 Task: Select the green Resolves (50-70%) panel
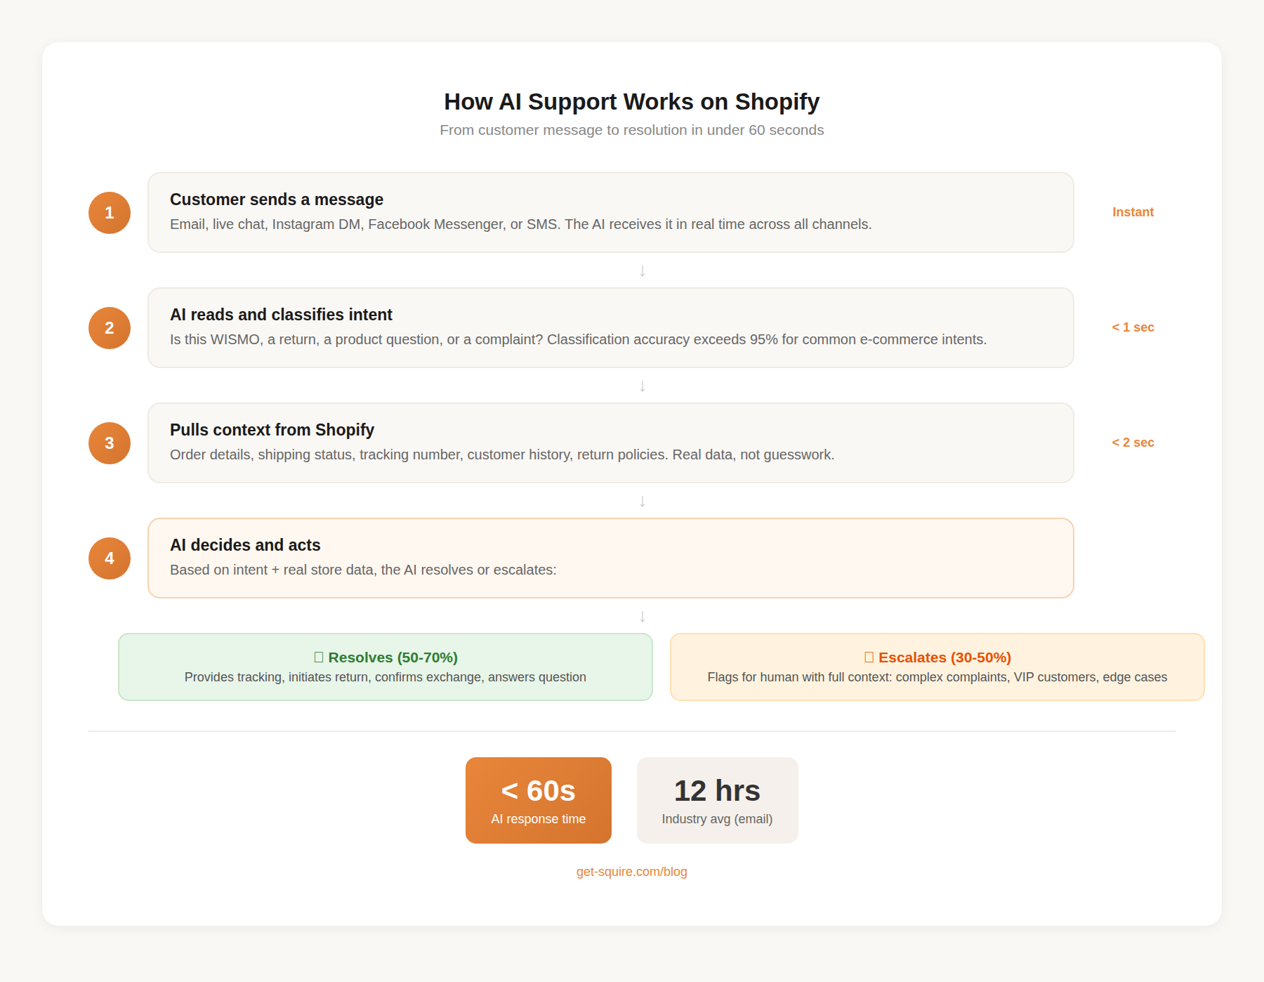386,666
